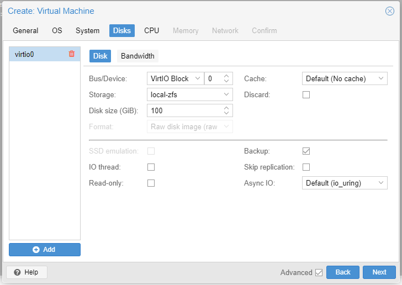The width and height of the screenshot is (402, 285).
Task: Go to the OS tab
Action: (57, 30)
